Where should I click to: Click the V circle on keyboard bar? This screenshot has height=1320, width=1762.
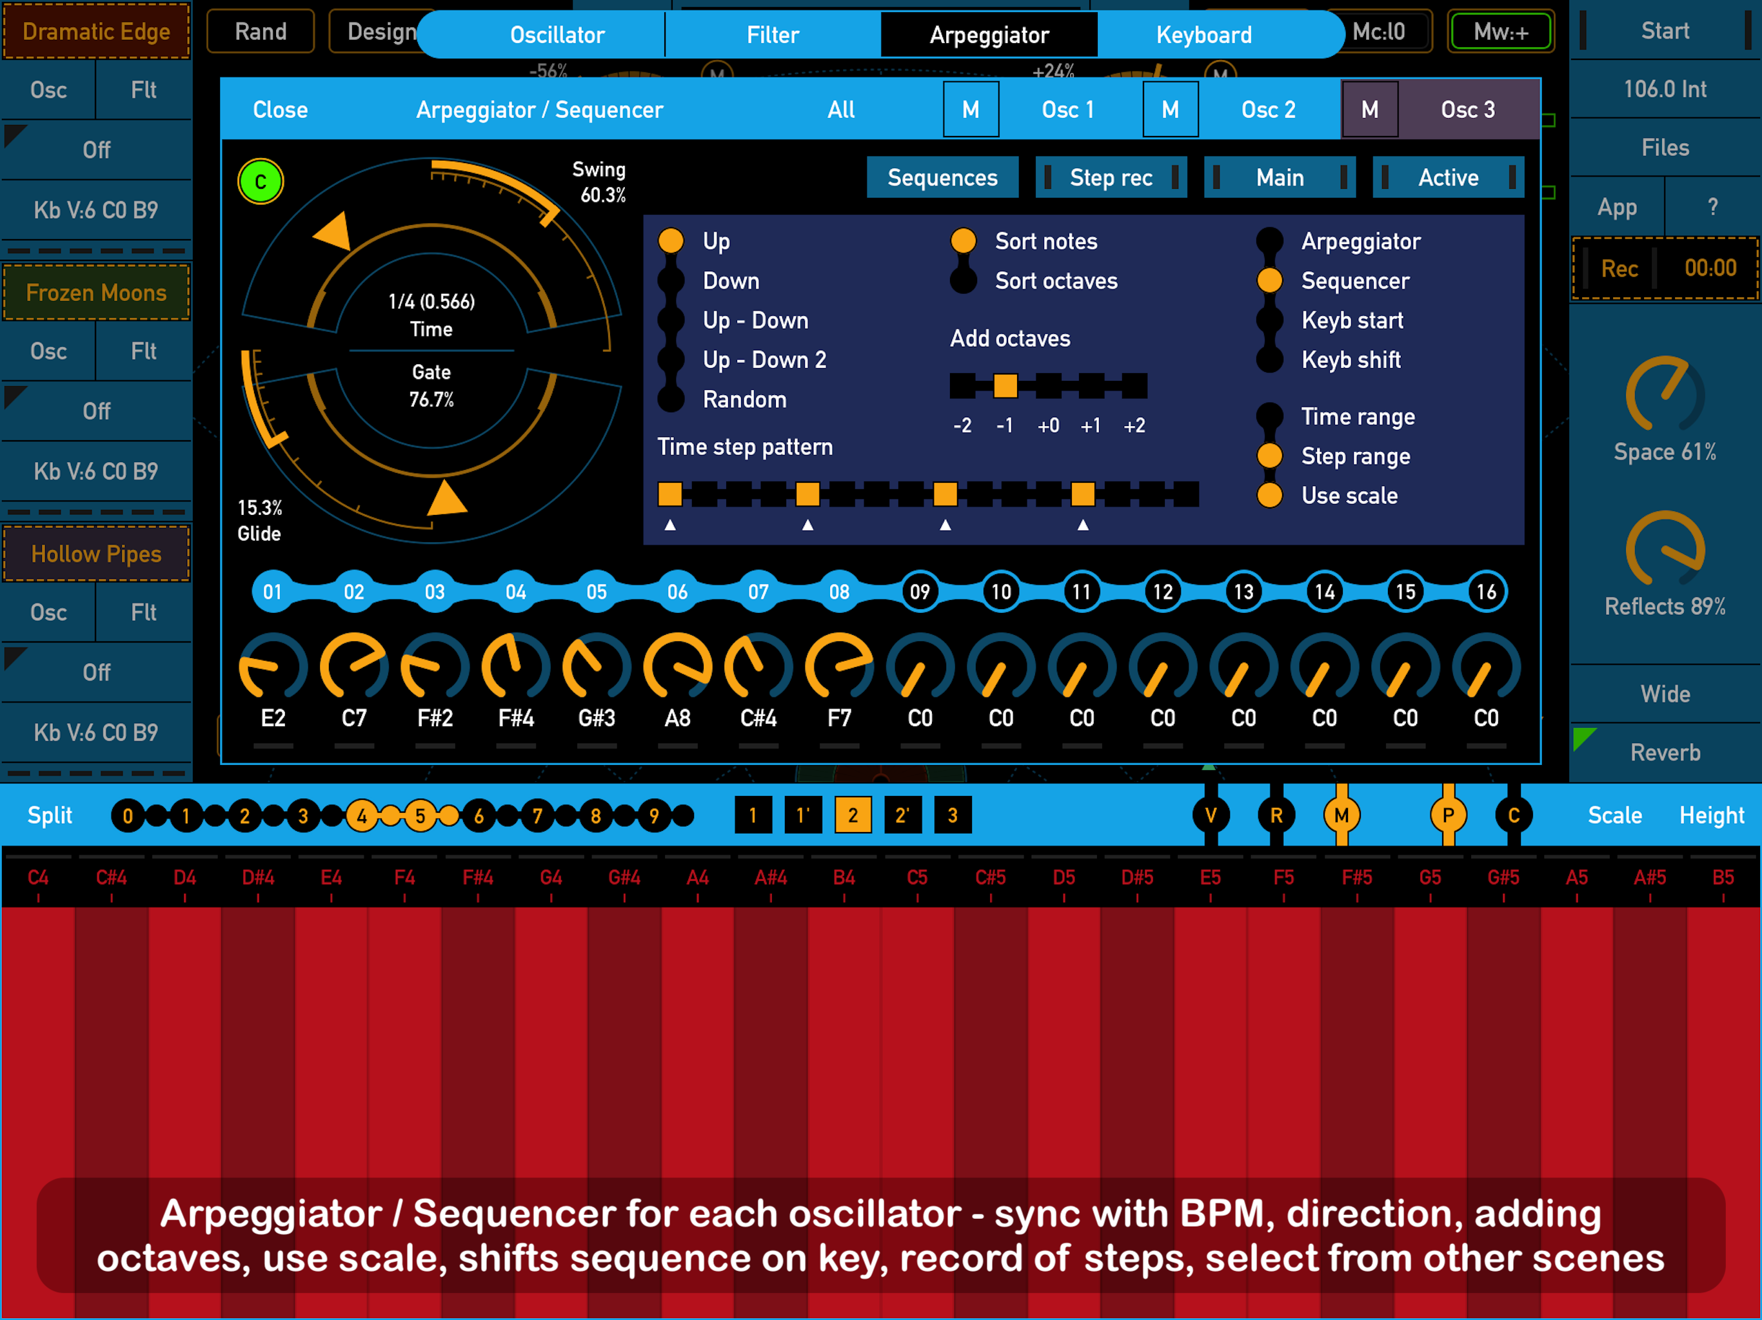pyautogui.click(x=1211, y=815)
